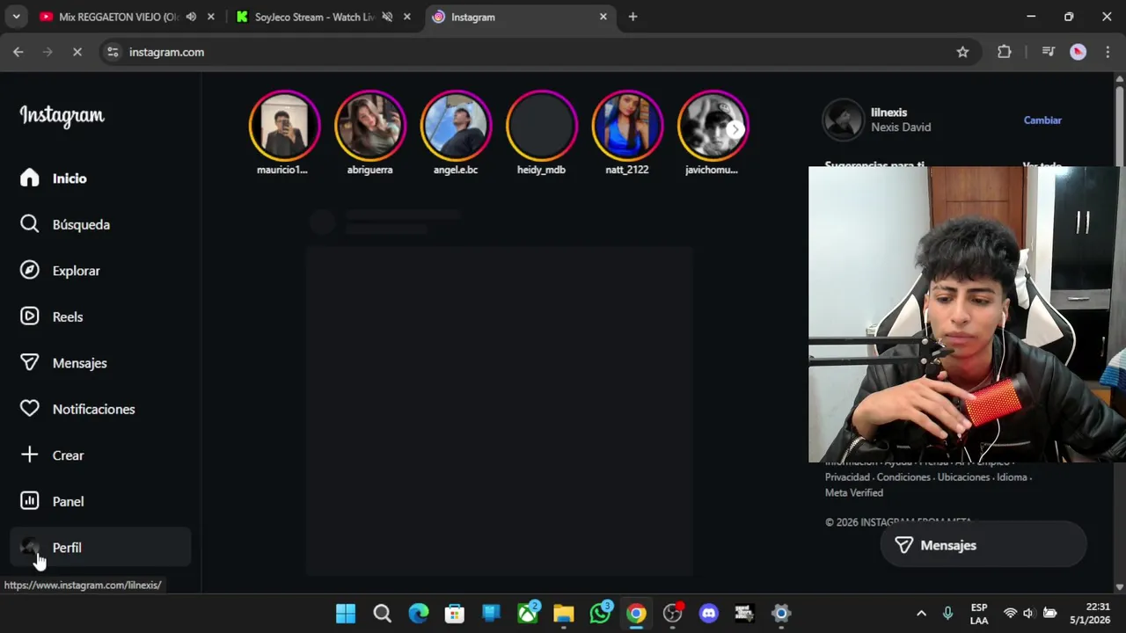Open File Explorer from taskbar

564,613
